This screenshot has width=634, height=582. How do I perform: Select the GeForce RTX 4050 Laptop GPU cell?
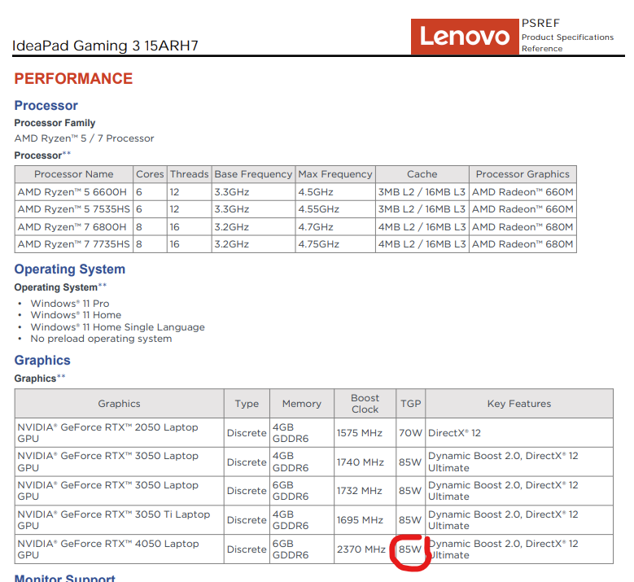107,549
